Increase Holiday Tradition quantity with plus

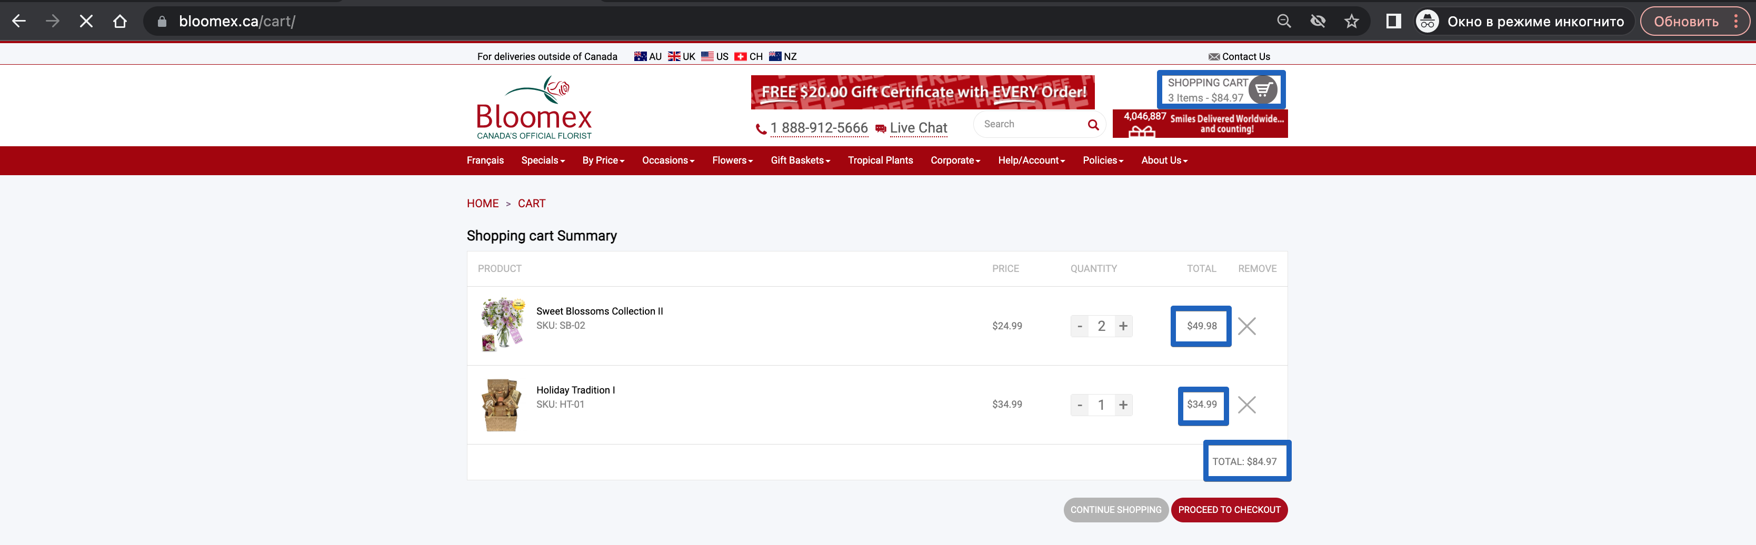pos(1123,406)
